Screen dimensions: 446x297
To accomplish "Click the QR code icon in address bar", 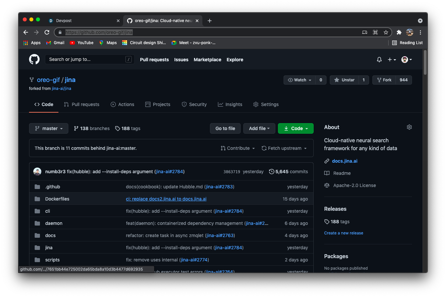I will tap(375, 32).
